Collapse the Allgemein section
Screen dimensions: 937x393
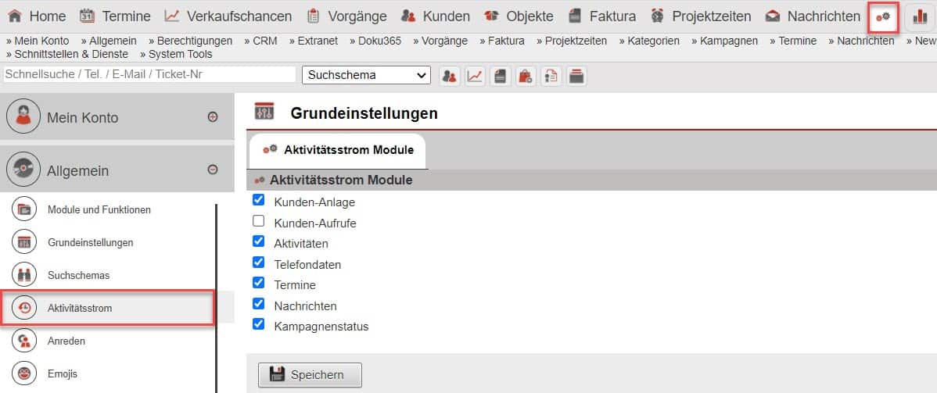click(212, 170)
